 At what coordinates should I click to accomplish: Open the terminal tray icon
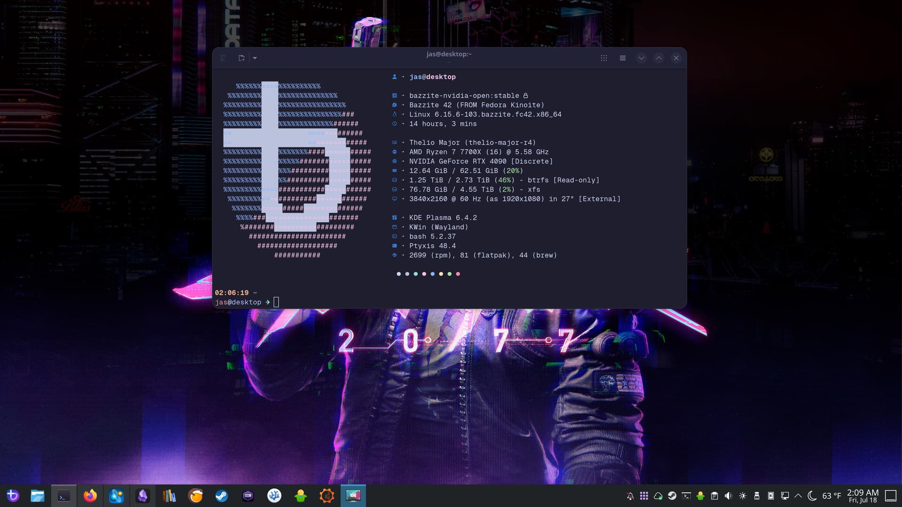pyautogui.click(x=686, y=496)
